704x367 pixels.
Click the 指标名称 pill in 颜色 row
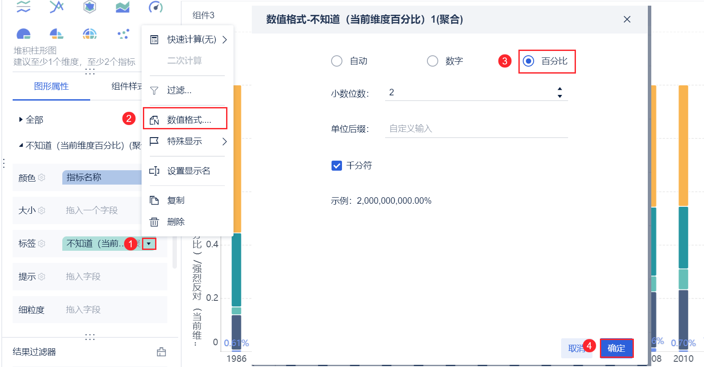[102, 178]
